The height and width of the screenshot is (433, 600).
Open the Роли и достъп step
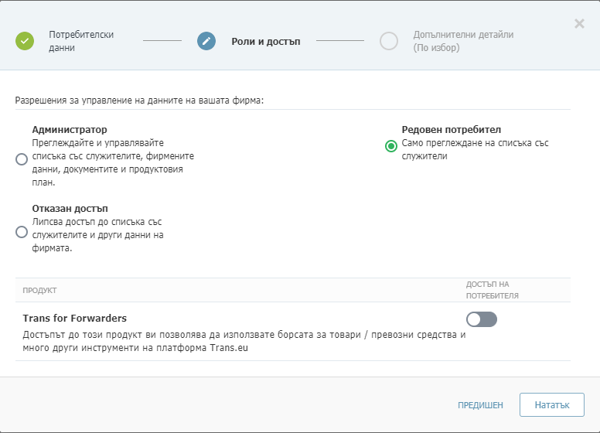[265, 41]
